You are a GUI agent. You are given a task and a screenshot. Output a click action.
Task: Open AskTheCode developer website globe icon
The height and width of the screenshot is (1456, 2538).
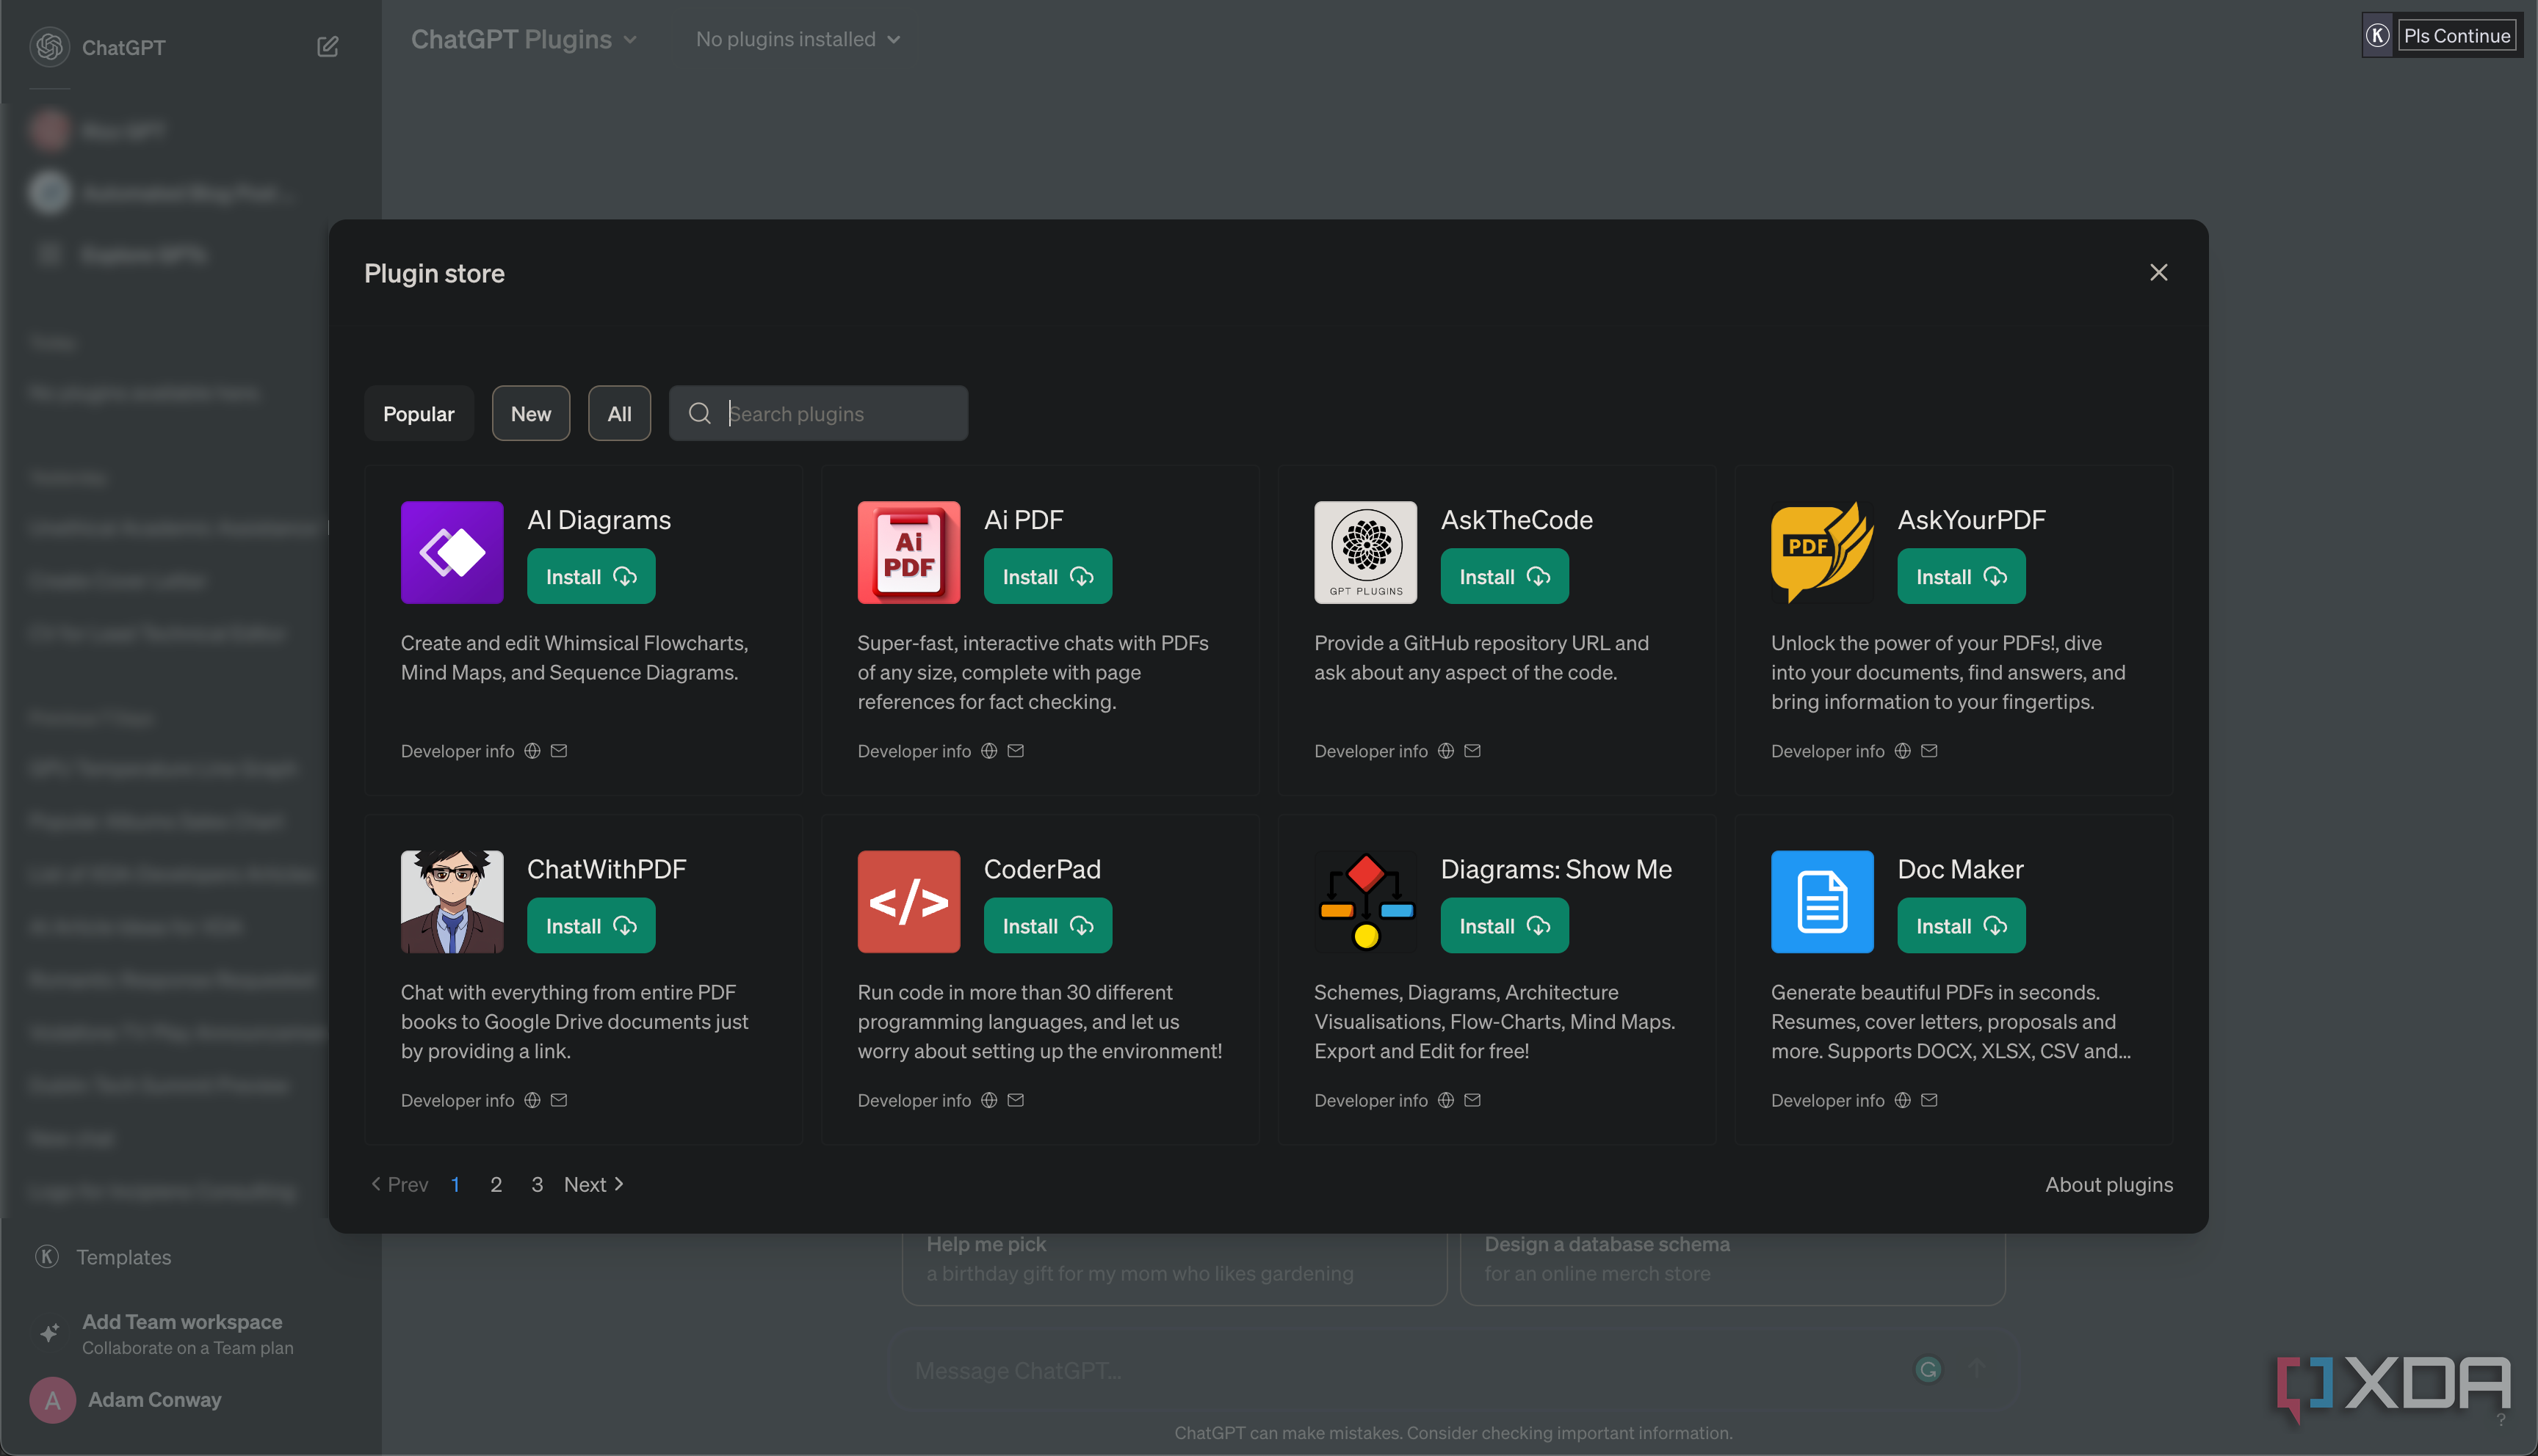[1445, 751]
